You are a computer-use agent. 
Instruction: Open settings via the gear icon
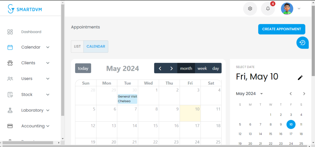tap(250, 9)
